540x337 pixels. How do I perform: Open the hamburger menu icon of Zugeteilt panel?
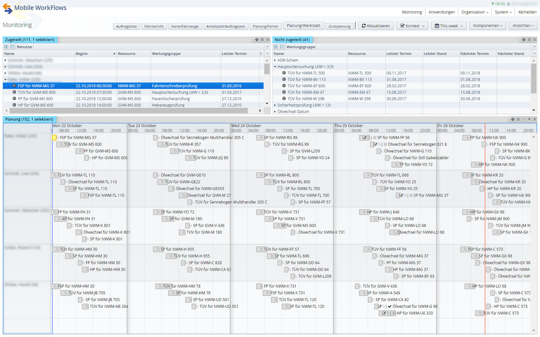pos(262,40)
